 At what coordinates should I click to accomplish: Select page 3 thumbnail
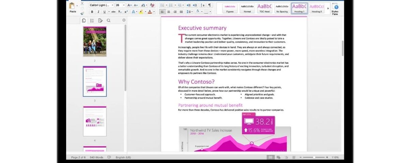pyautogui.click(x=95, y=81)
